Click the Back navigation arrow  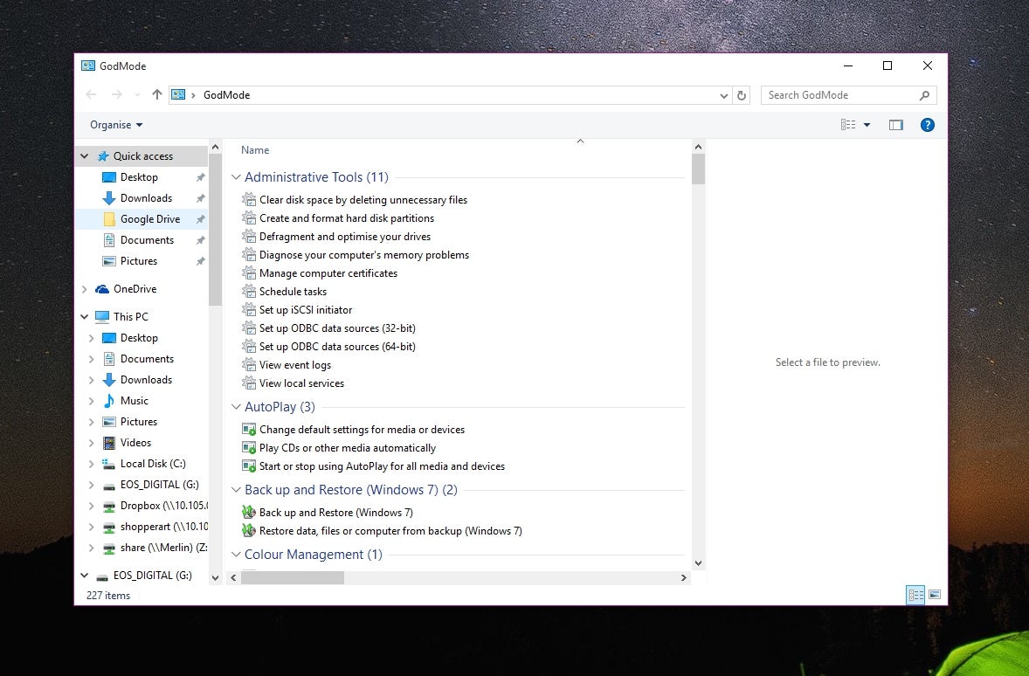(91, 94)
